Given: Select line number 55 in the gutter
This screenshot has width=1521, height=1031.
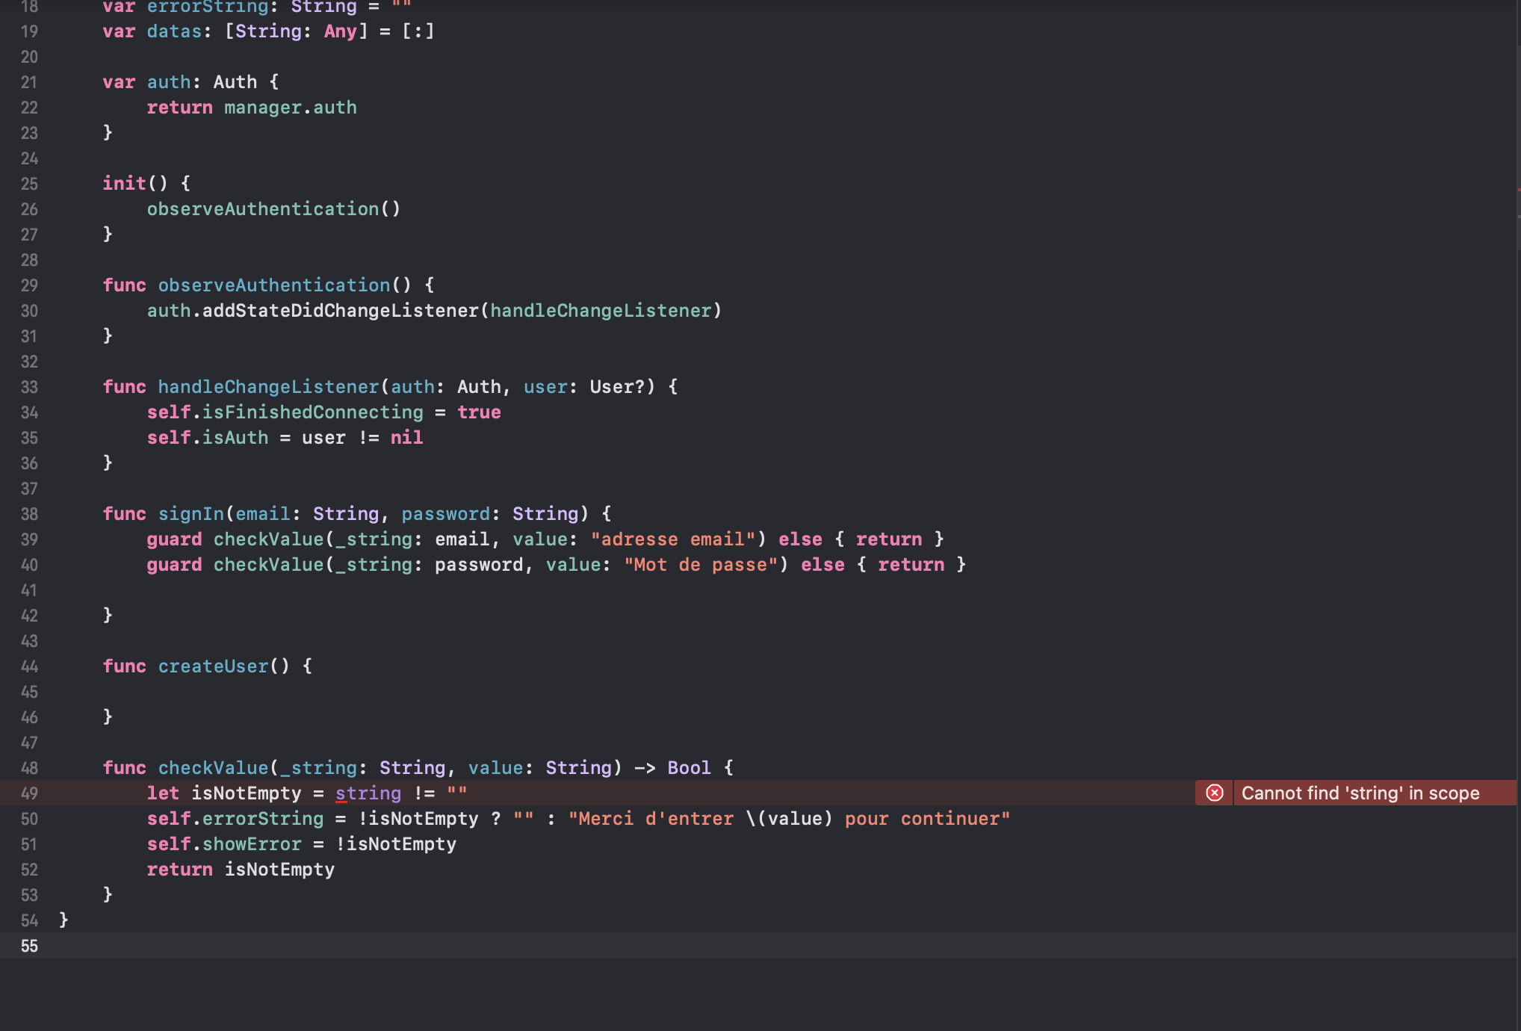Looking at the screenshot, I should (30, 945).
